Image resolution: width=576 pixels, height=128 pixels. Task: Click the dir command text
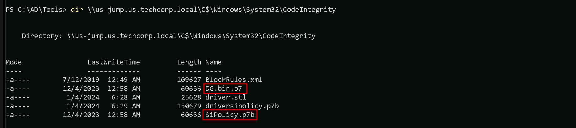(x=77, y=10)
